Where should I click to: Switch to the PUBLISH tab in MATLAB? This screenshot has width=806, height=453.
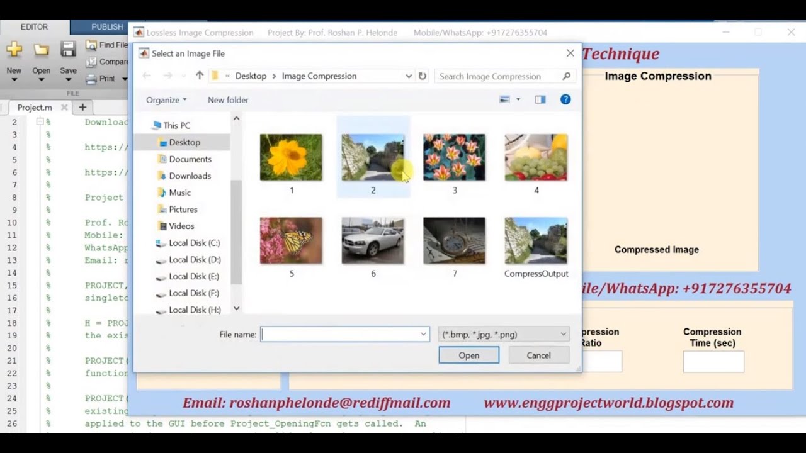(x=107, y=27)
